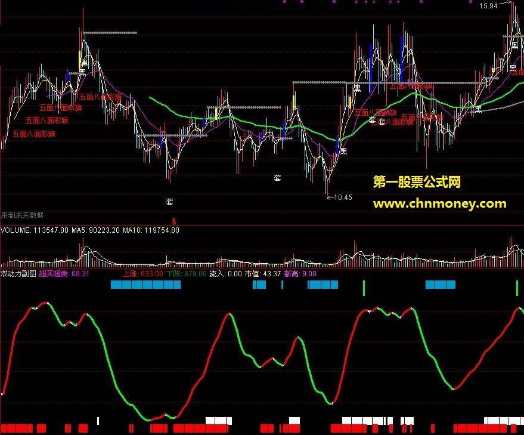This screenshot has width=524, height=435.
Task: Click the 超买超卖: 68.31 reading
Action: tap(64, 274)
